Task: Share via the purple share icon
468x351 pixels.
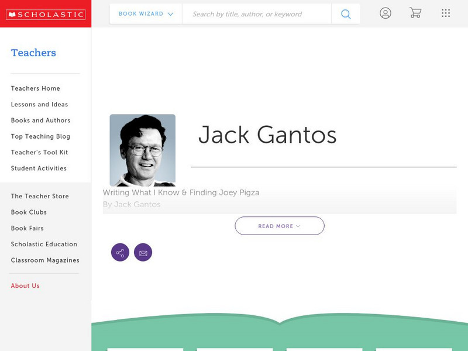Action: click(120, 252)
